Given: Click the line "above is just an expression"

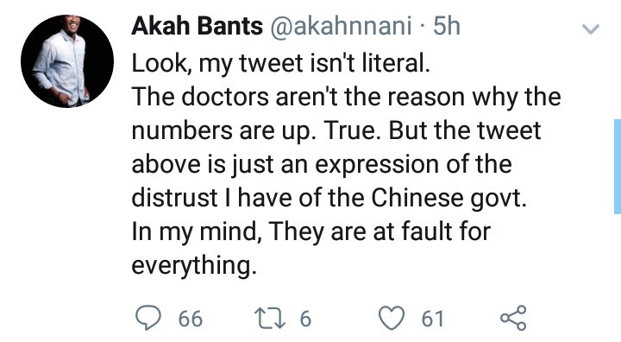Looking at the screenshot, I should click(322, 165).
